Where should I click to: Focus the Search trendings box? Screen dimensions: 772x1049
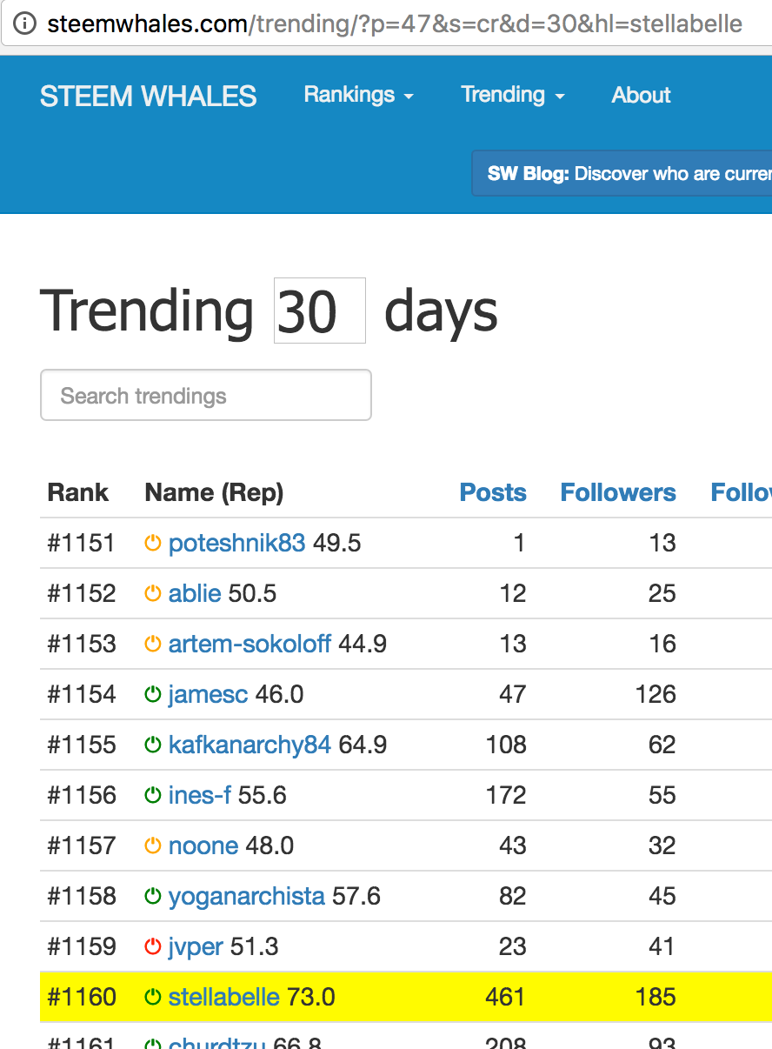point(206,396)
